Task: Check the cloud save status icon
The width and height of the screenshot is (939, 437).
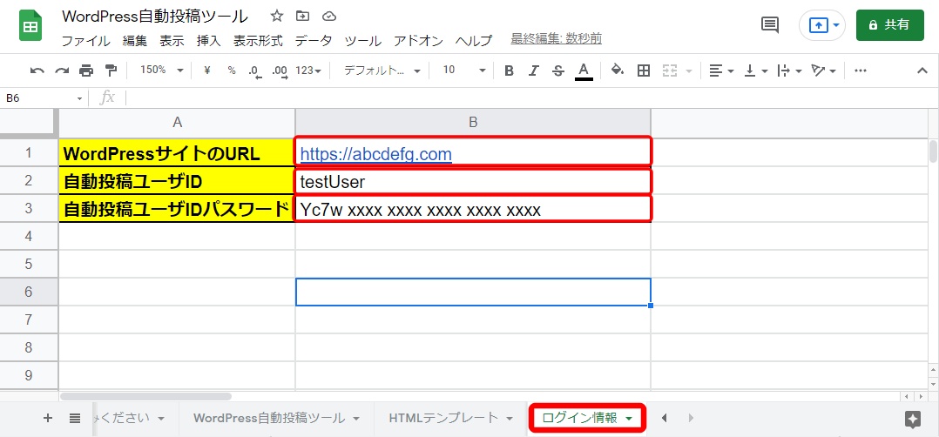Action: [328, 17]
